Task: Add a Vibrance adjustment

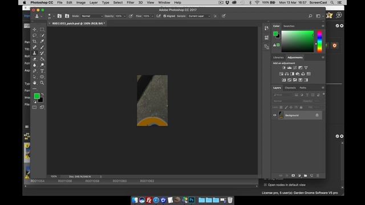Action: point(306,68)
